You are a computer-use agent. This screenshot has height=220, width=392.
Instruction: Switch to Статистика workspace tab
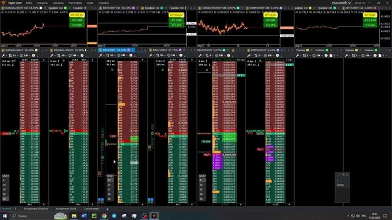(x=91, y=208)
